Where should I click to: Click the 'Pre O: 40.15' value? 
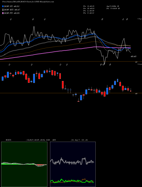point(89,6)
